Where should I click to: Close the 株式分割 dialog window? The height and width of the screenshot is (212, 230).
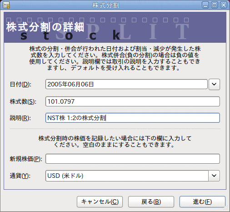point(224,5)
